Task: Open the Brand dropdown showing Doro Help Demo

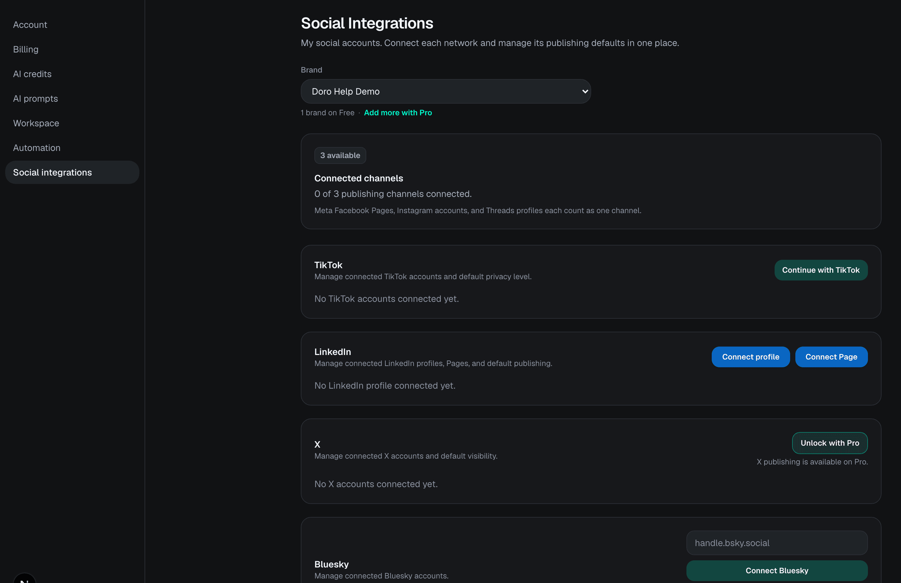Action: (446, 91)
